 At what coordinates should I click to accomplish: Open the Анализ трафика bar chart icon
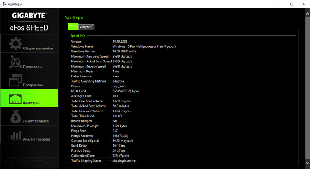15,135
